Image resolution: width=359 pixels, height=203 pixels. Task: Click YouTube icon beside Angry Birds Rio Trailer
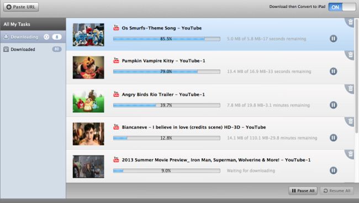(x=117, y=94)
